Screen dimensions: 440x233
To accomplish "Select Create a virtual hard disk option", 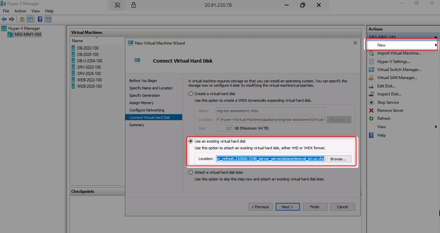I will click(191, 94).
